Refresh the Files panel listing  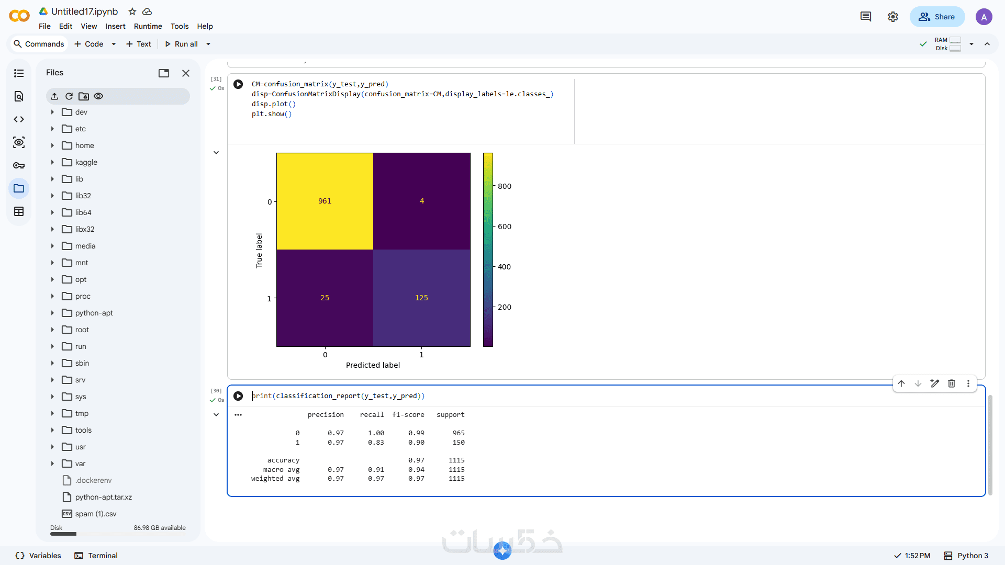tap(69, 96)
